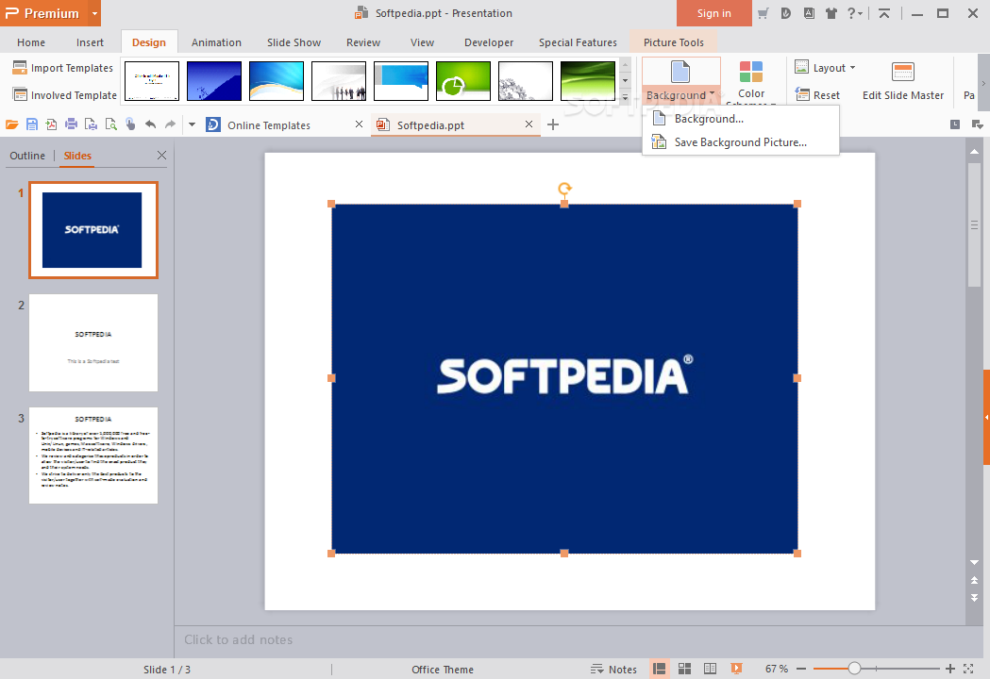Open the Premium application menu dropdown arrow
Screen dimensions: 990x679
pos(94,13)
